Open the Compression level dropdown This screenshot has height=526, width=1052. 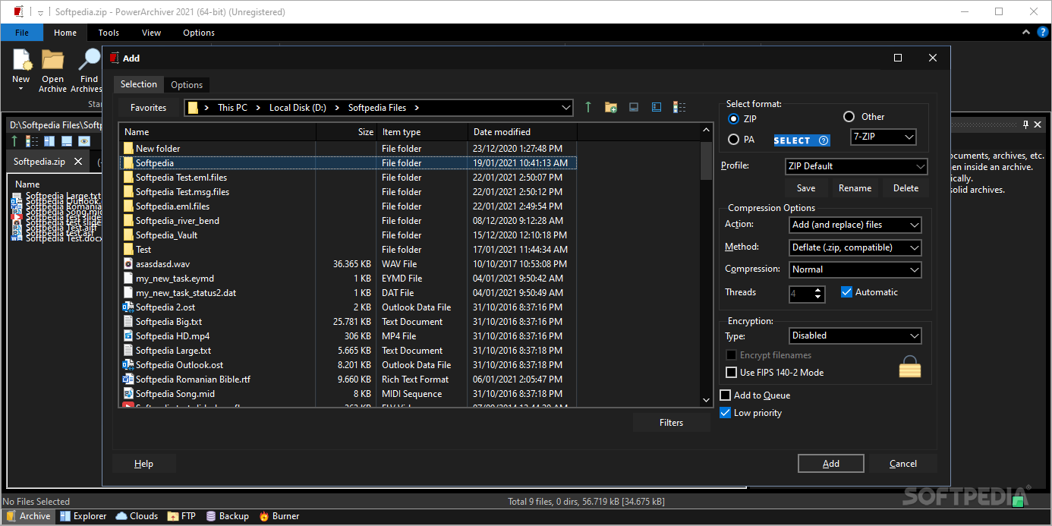tap(855, 269)
